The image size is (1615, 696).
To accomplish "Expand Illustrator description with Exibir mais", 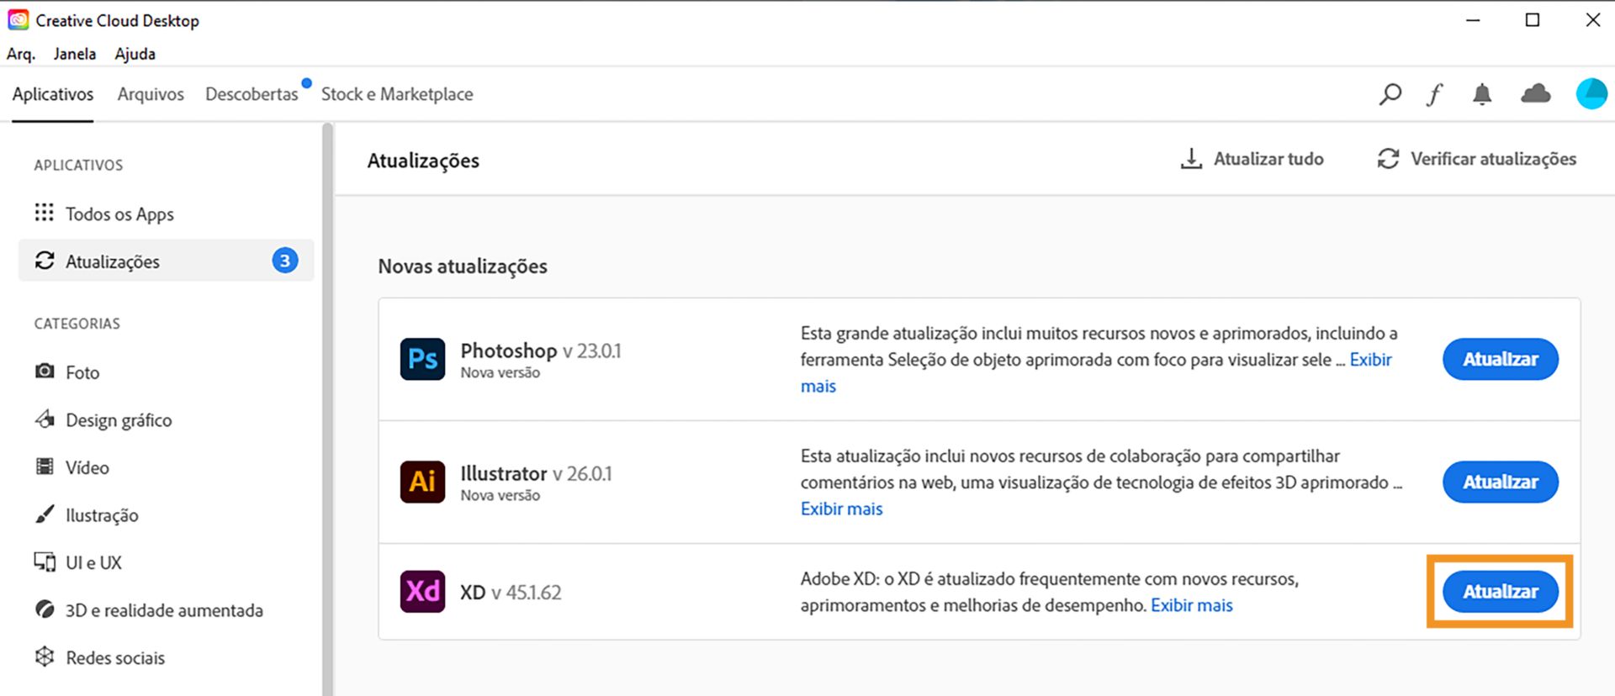I will click(x=841, y=509).
